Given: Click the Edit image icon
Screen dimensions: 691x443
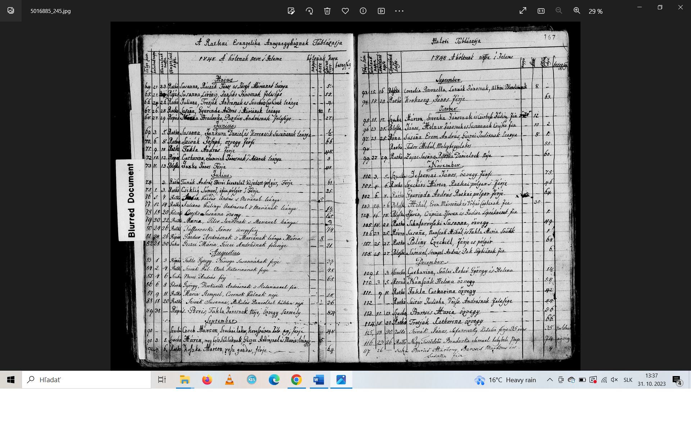Looking at the screenshot, I should click(291, 11).
